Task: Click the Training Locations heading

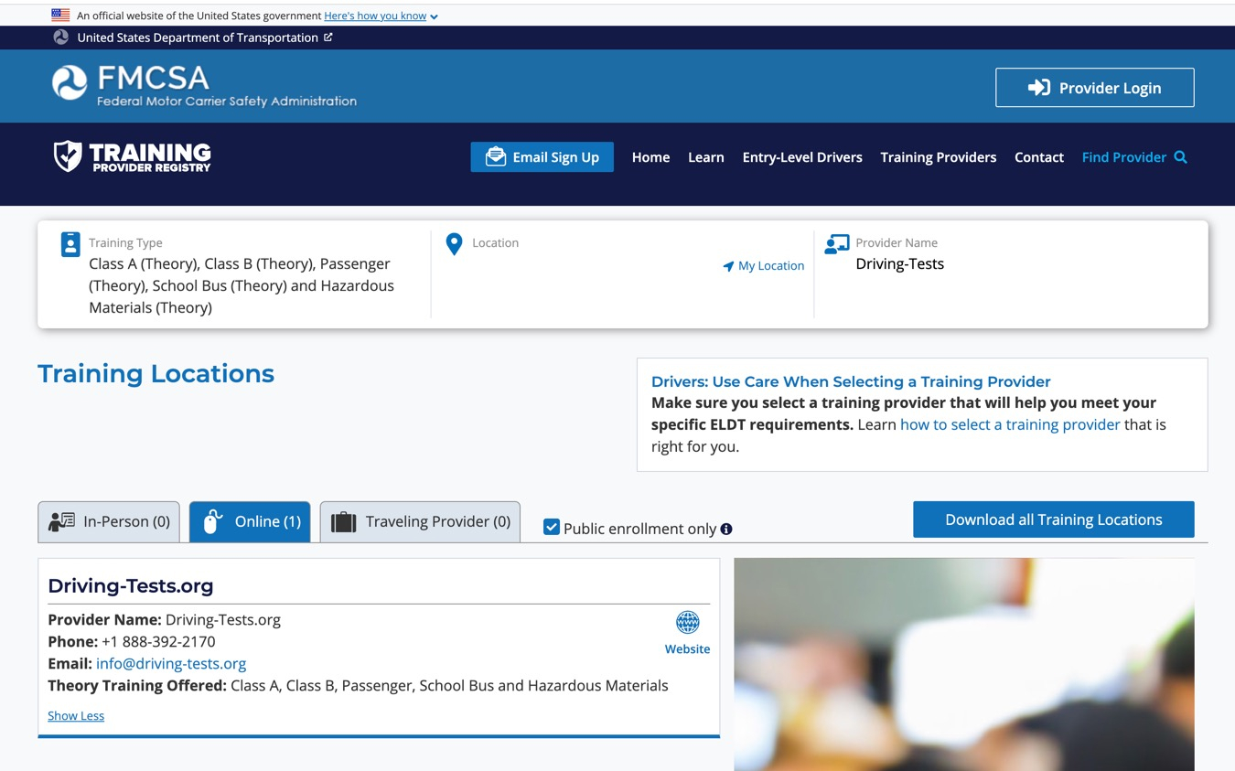Action: 156,373
